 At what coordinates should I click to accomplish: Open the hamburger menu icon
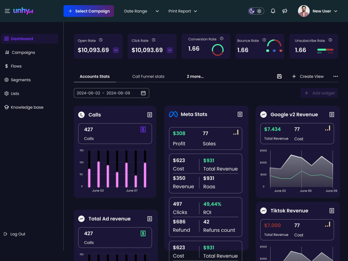7,11
